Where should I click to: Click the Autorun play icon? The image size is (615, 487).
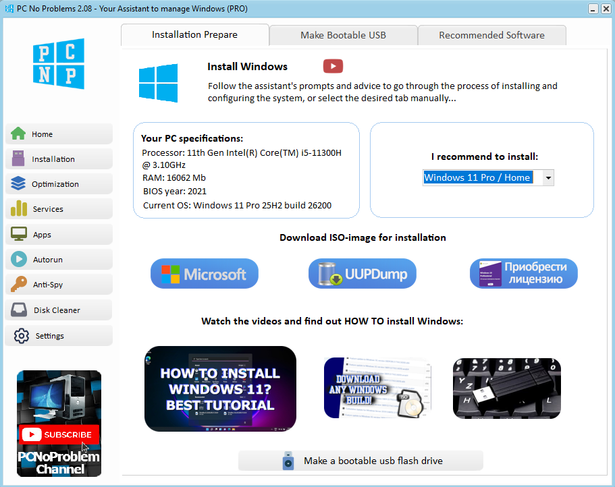pos(19,260)
